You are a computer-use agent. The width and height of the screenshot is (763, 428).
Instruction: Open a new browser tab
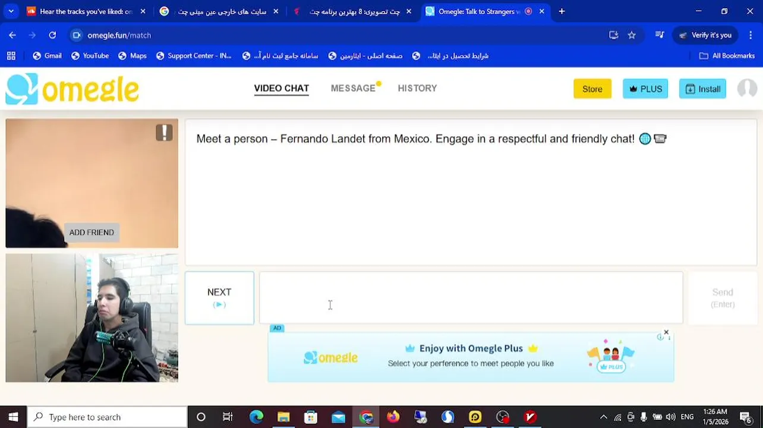tap(562, 11)
